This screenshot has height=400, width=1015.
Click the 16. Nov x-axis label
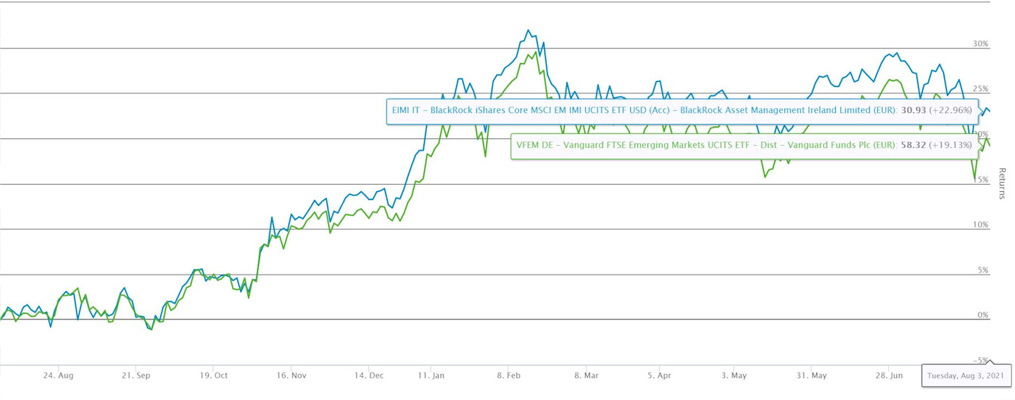[x=290, y=376]
